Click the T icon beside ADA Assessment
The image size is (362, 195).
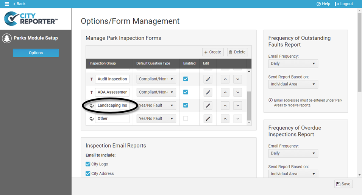click(92, 92)
